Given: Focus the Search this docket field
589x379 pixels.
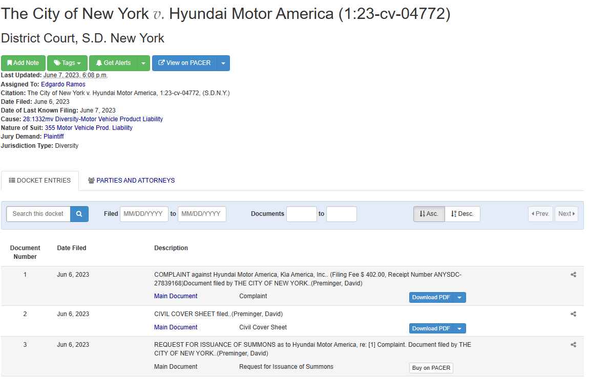Looking at the screenshot, I should tap(38, 214).
